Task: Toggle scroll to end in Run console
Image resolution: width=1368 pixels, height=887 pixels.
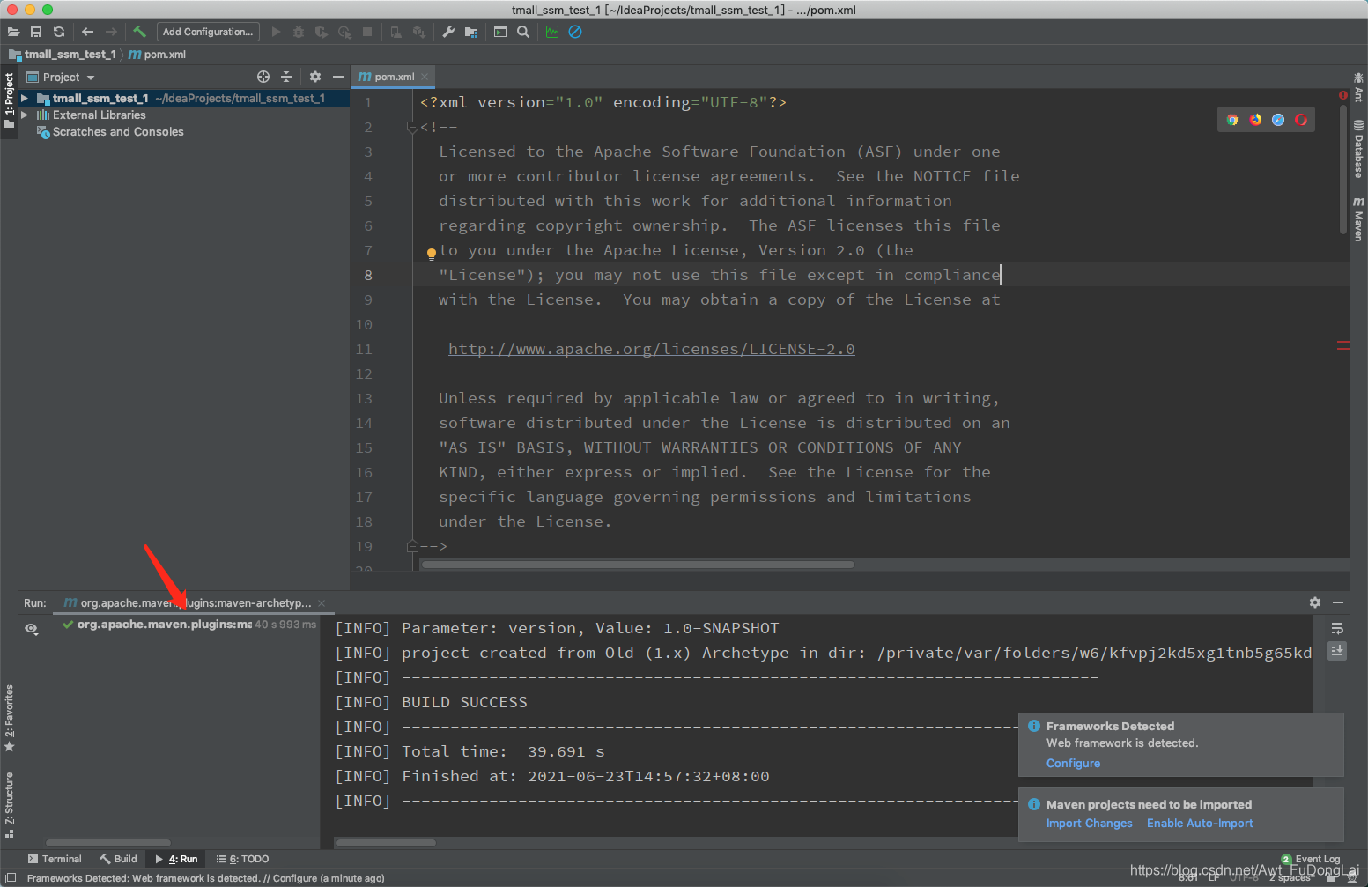Action: point(1337,650)
